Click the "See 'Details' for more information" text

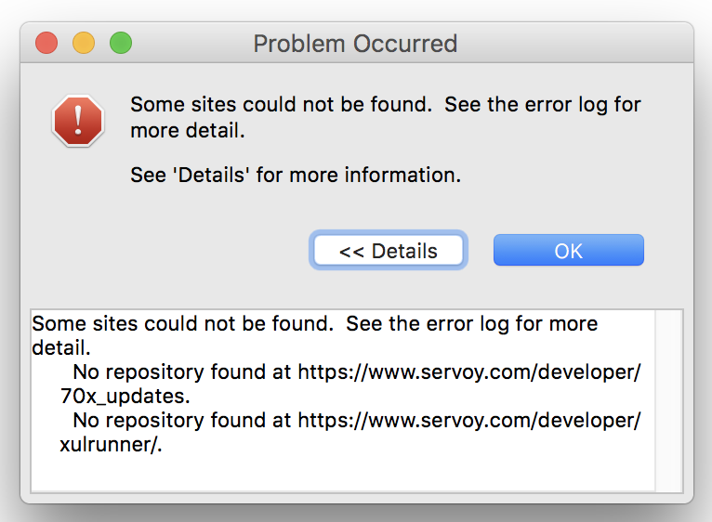click(296, 175)
